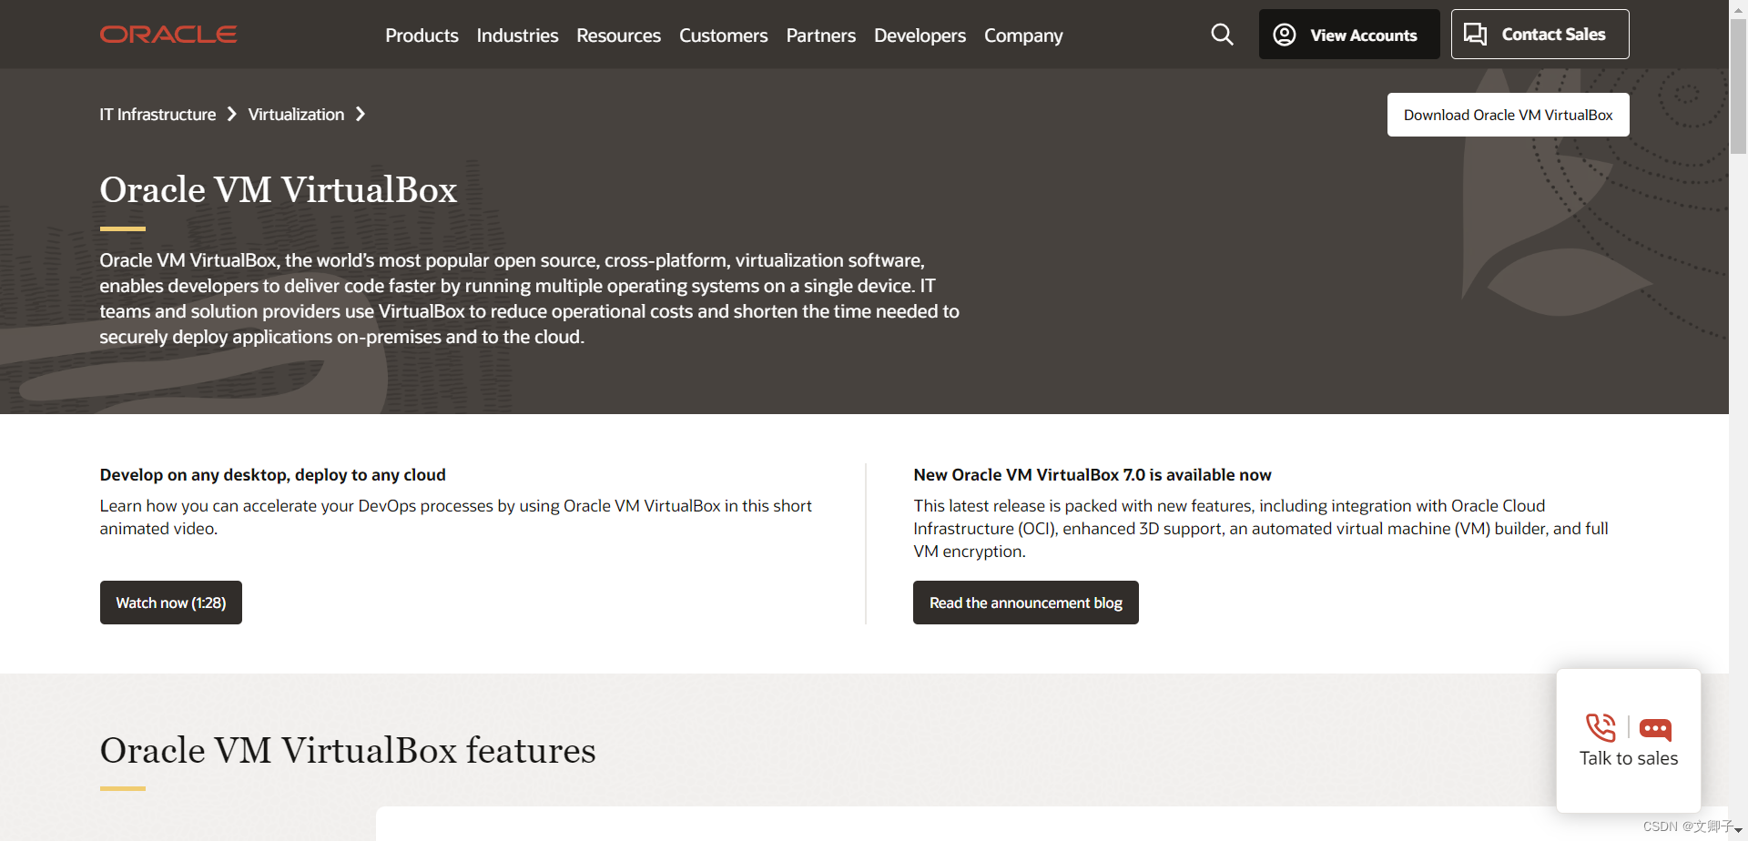Click the Oracle VM VirtualBox features heading

point(348,750)
